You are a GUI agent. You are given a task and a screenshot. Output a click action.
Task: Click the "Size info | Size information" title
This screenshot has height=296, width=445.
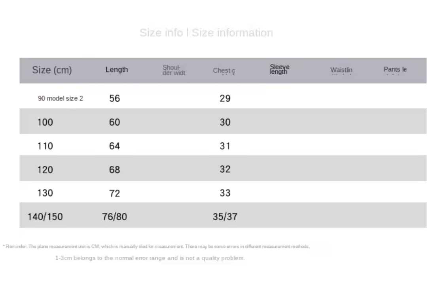[x=206, y=32]
